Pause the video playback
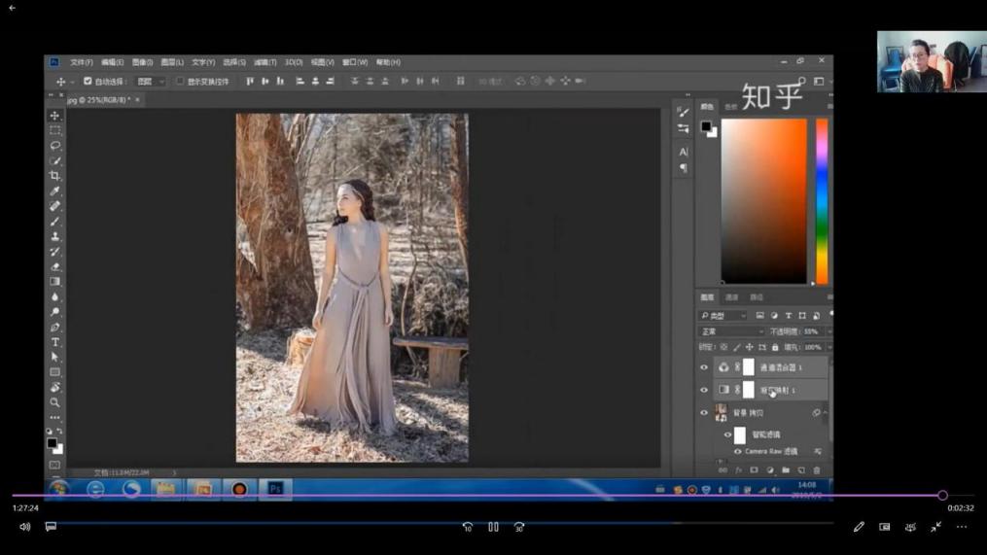 [493, 527]
